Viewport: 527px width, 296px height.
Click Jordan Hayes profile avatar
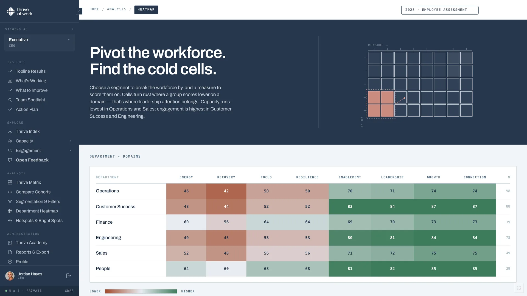pyautogui.click(x=10, y=276)
